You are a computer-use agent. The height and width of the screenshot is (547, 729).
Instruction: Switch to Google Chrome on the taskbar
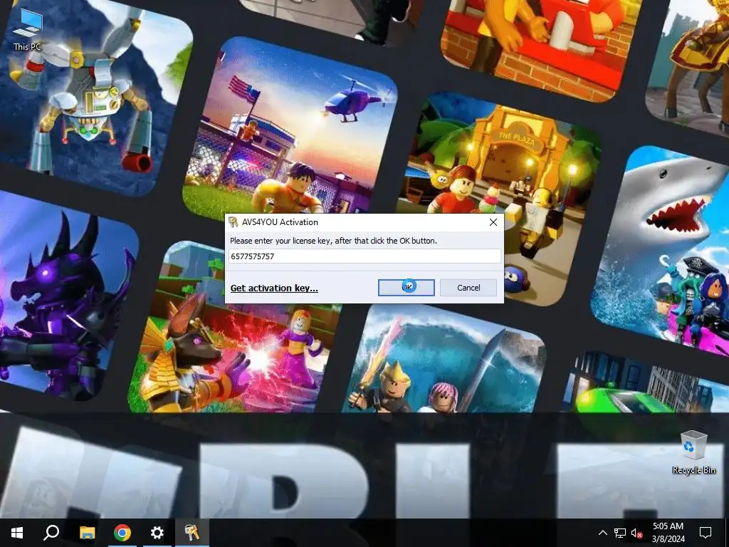tap(122, 533)
